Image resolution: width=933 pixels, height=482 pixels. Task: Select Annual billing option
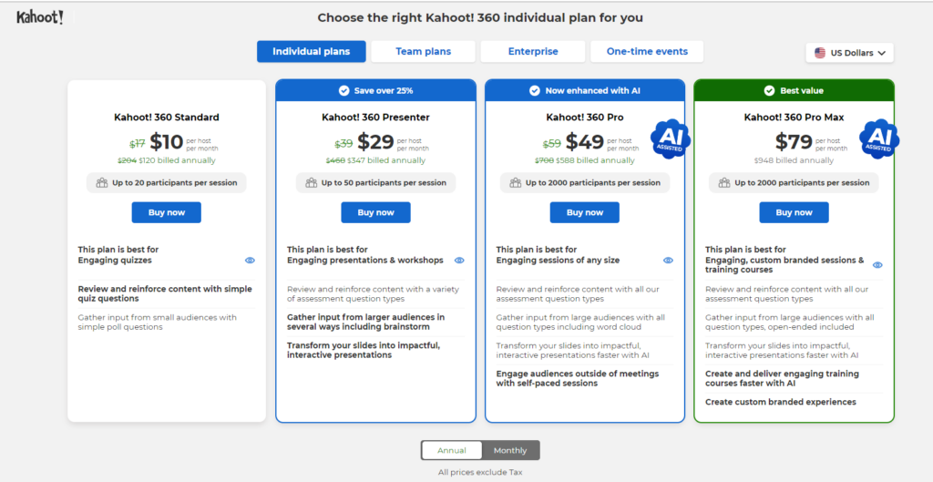coord(452,450)
